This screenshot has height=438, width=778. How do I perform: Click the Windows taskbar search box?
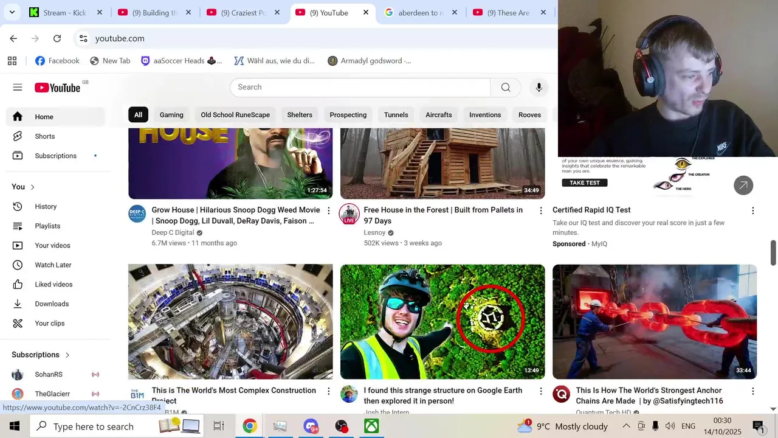[x=117, y=426]
